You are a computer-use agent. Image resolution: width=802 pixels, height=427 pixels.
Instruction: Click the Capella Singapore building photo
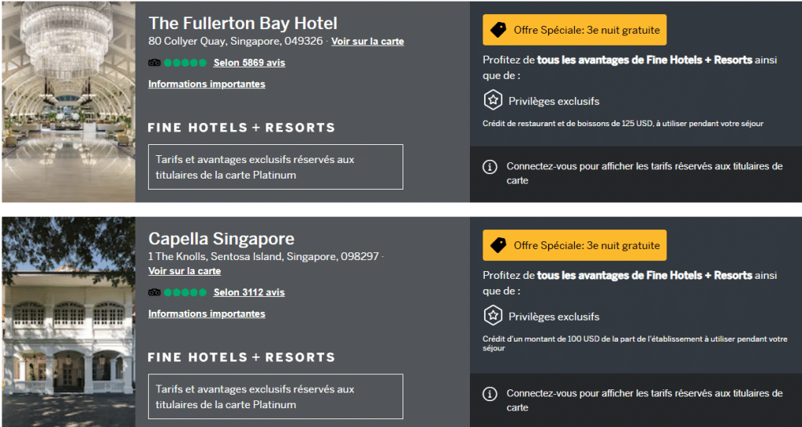tap(69, 322)
